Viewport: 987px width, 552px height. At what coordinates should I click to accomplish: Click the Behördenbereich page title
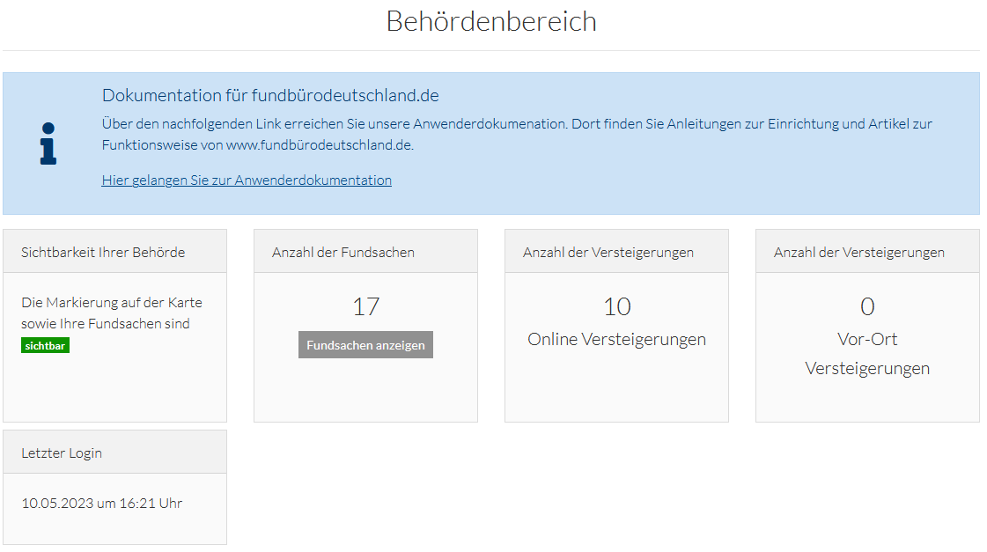click(x=491, y=21)
